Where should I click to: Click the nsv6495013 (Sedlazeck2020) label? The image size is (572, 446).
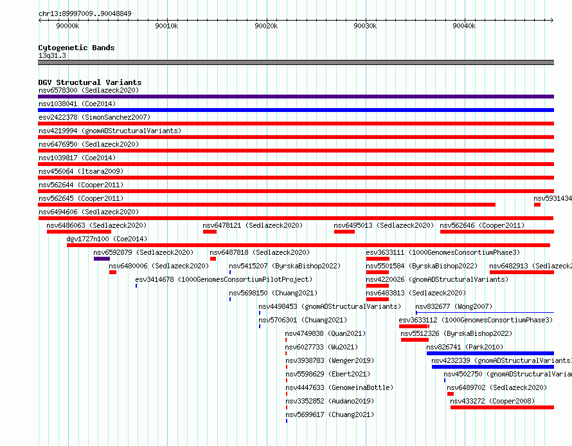pyautogui.click(x=384, y=225)
